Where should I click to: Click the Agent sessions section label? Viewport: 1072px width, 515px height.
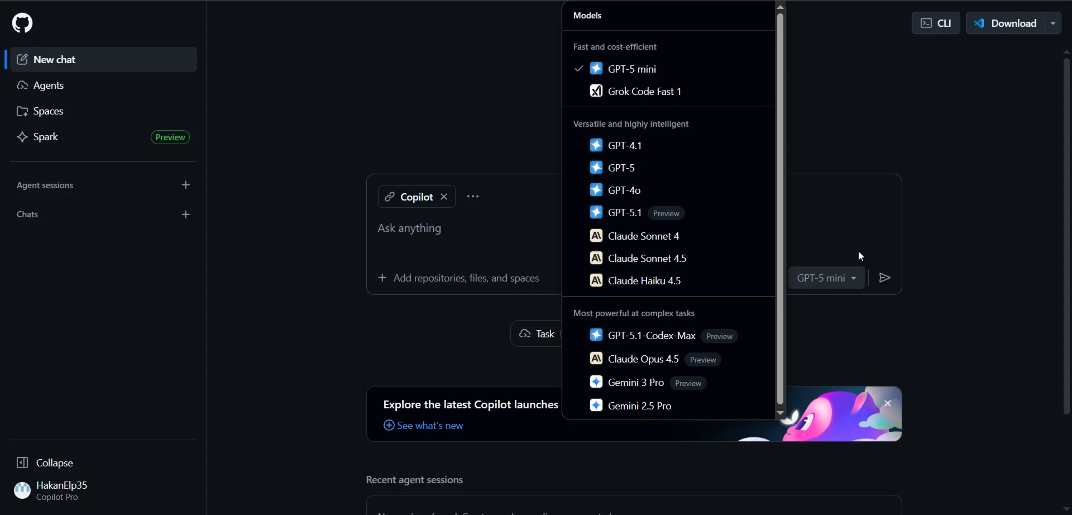45,185
